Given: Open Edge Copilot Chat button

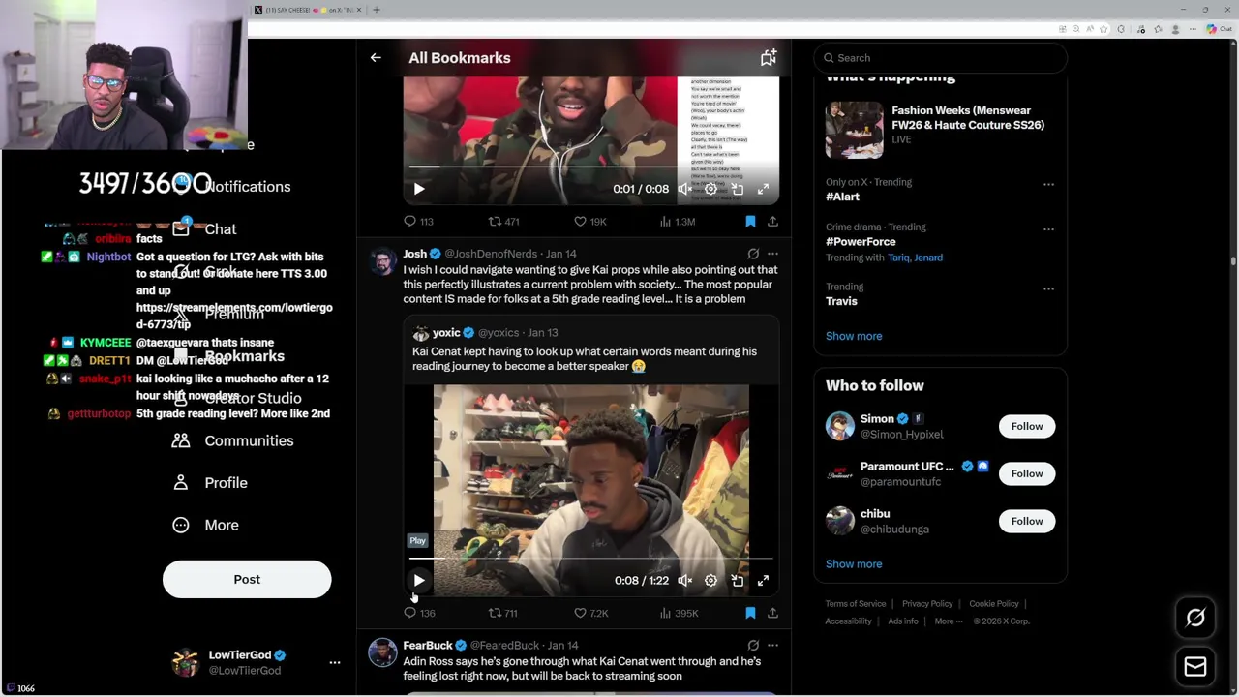Looking at the screenshot, I should pyautogui.click(x=1218, y=29).
